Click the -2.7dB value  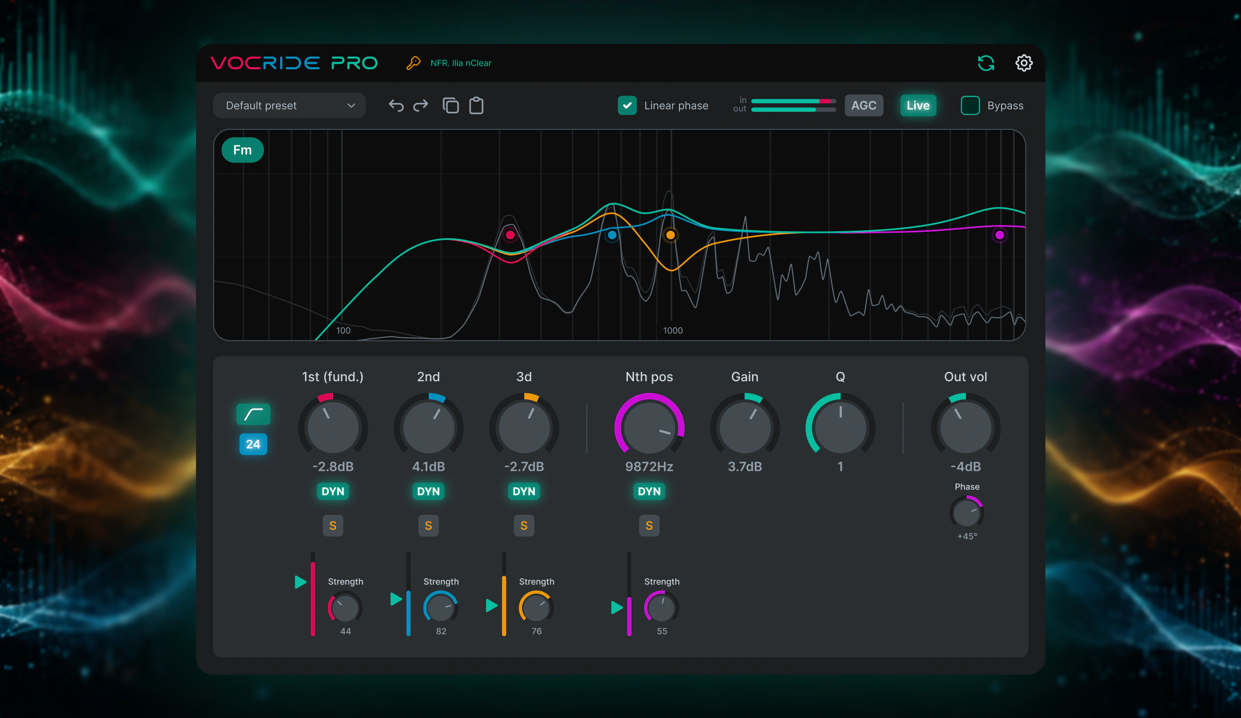[x=524, y=467]
